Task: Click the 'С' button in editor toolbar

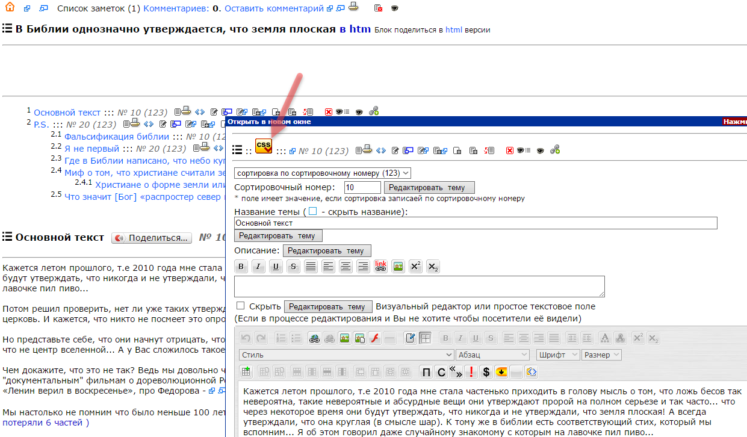Action: coord(441,372)
